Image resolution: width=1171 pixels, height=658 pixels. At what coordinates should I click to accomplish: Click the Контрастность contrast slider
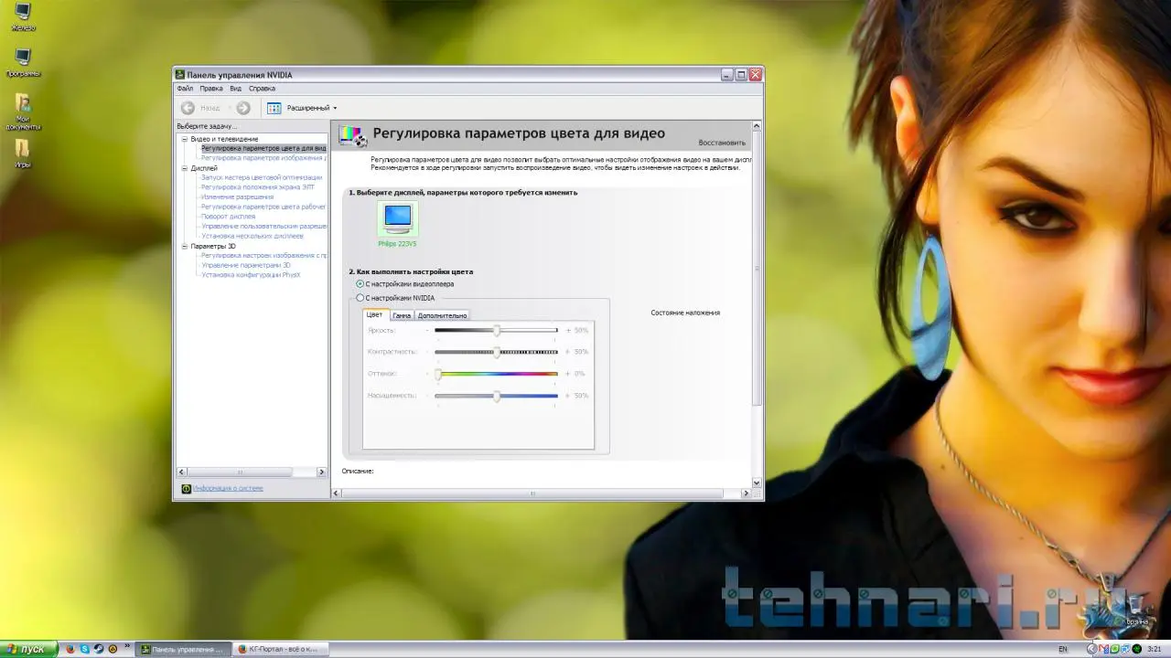pos(496,352)
